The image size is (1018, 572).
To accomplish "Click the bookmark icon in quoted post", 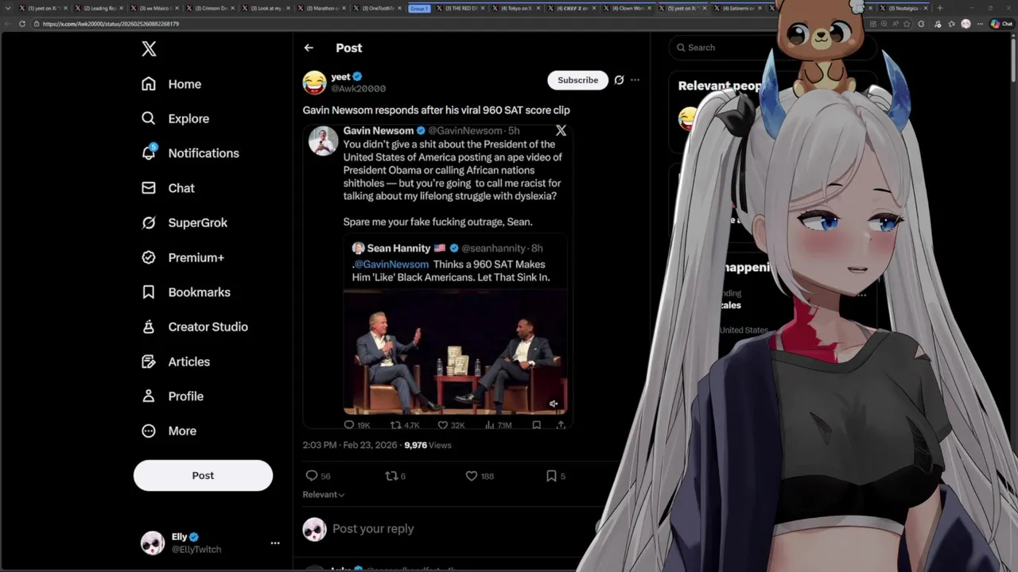I will coord(537,425).
